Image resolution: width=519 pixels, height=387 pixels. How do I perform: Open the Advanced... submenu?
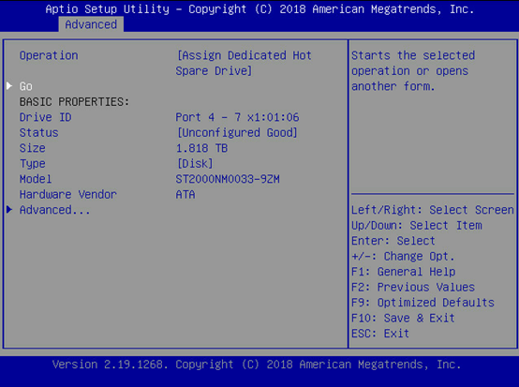54,210
